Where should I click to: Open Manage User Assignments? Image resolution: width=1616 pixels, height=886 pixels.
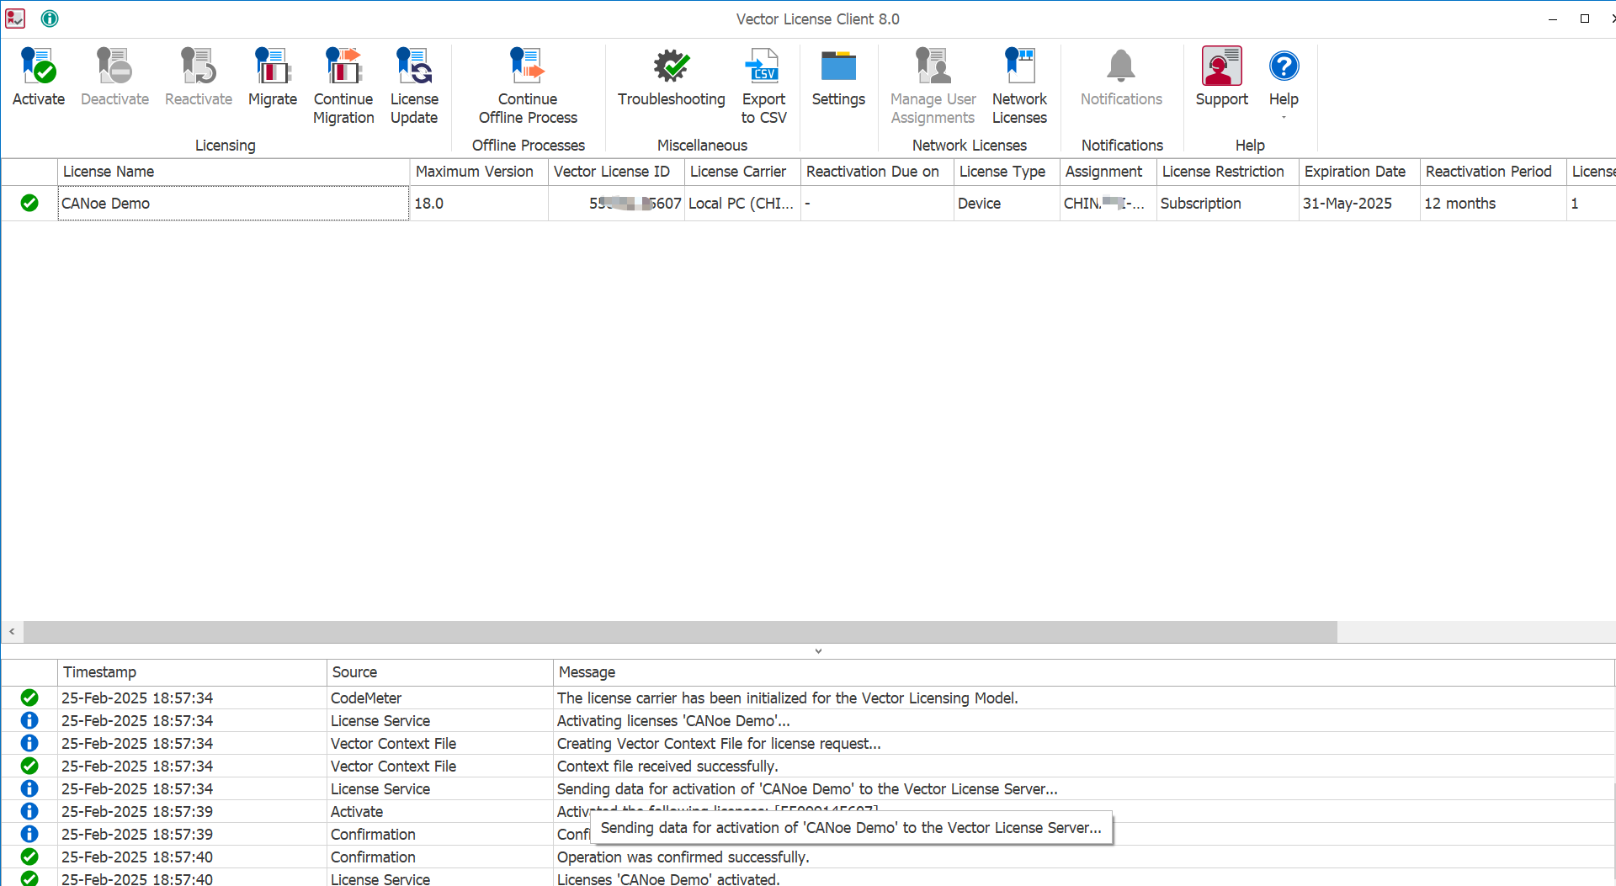tap(933, 86)
